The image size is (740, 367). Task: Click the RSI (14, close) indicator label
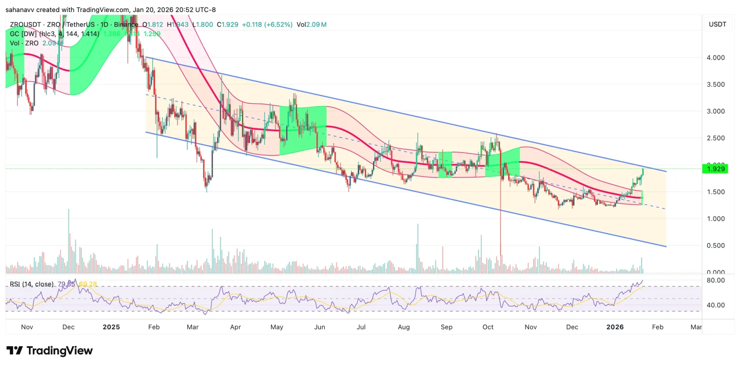click(32, 284)
